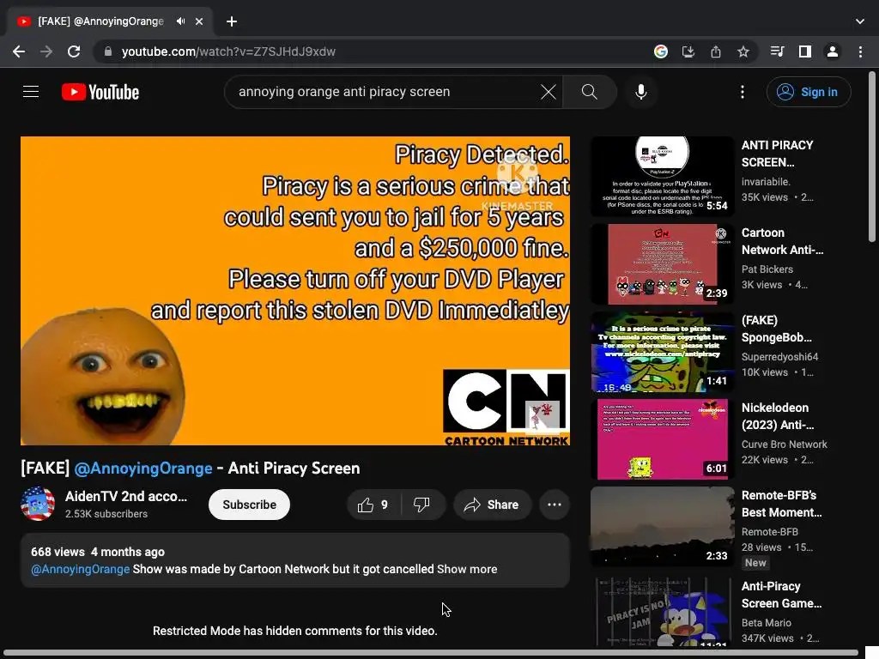
Task: Install the app via the address bar install icon
Action: [688, 51]
